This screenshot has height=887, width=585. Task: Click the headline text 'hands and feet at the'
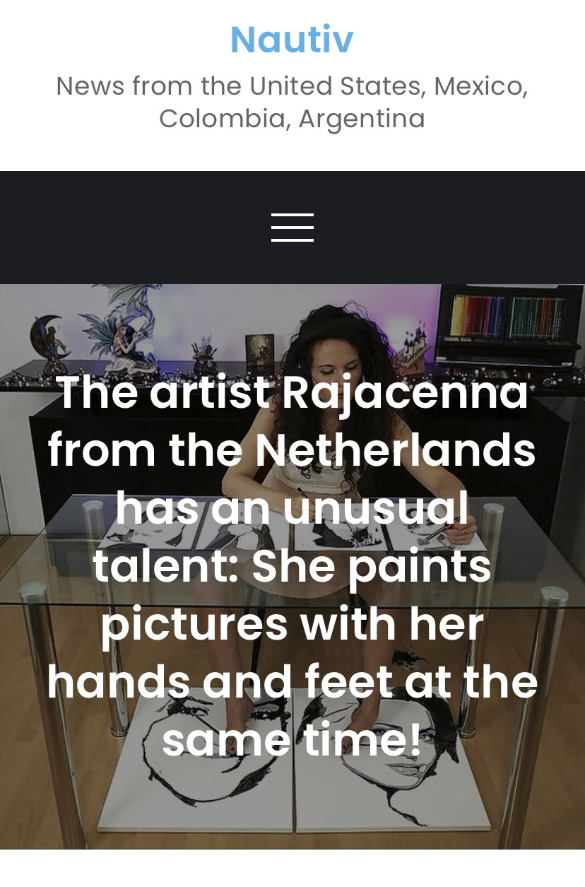(x=292, y=682)
